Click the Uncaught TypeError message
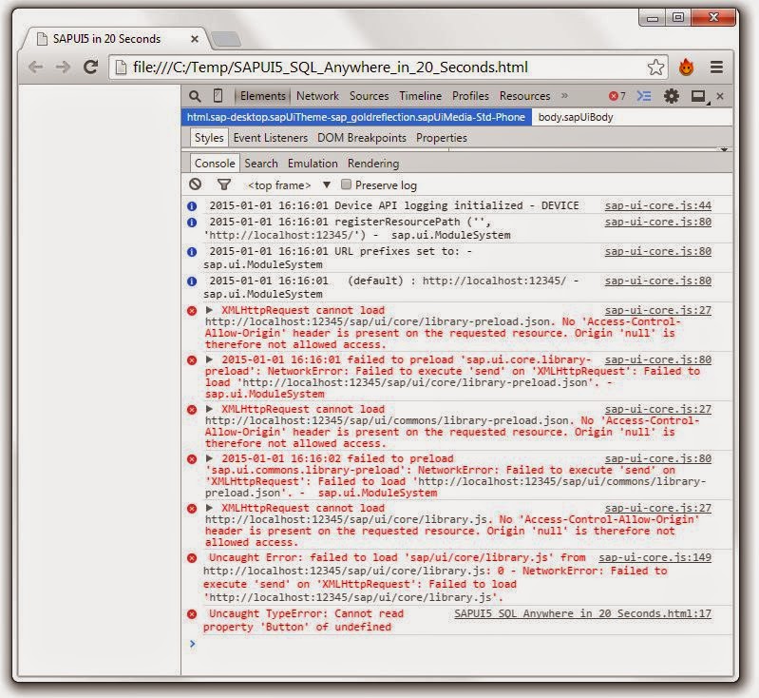This screenshot has width=759, height=698. pos(303,620)
